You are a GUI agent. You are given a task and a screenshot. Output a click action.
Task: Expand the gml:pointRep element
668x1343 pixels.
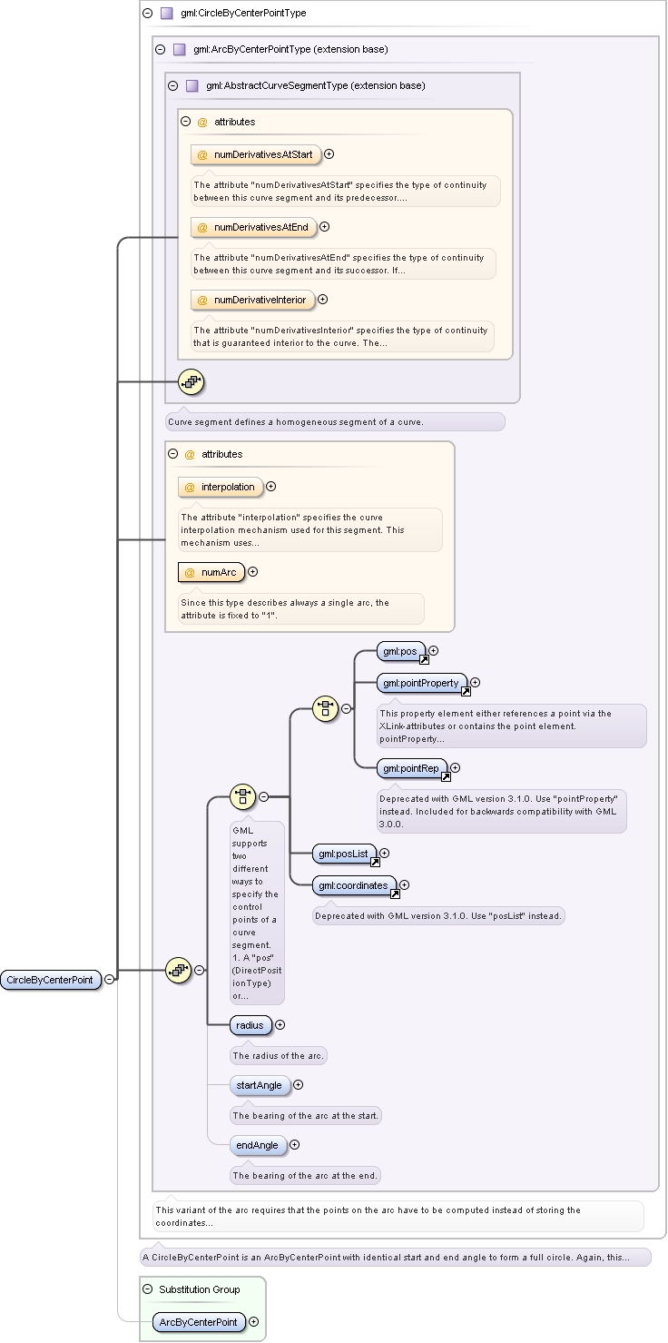[x=455, y=769]
